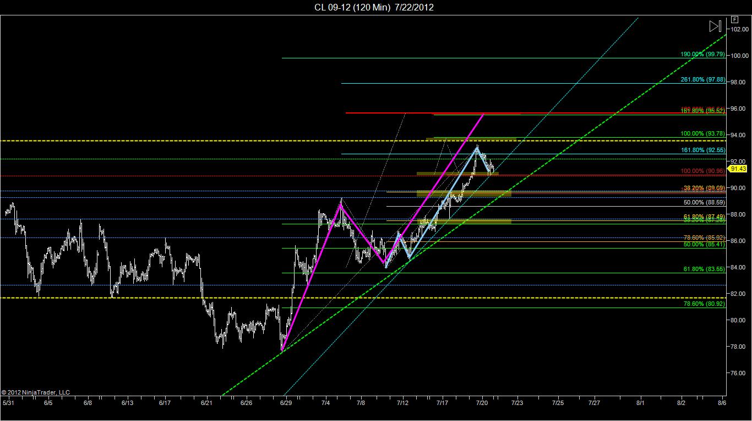This screenshot has width=752, height=421.
Task: Click 82.00 on the price axis
Action: [739, 294]
